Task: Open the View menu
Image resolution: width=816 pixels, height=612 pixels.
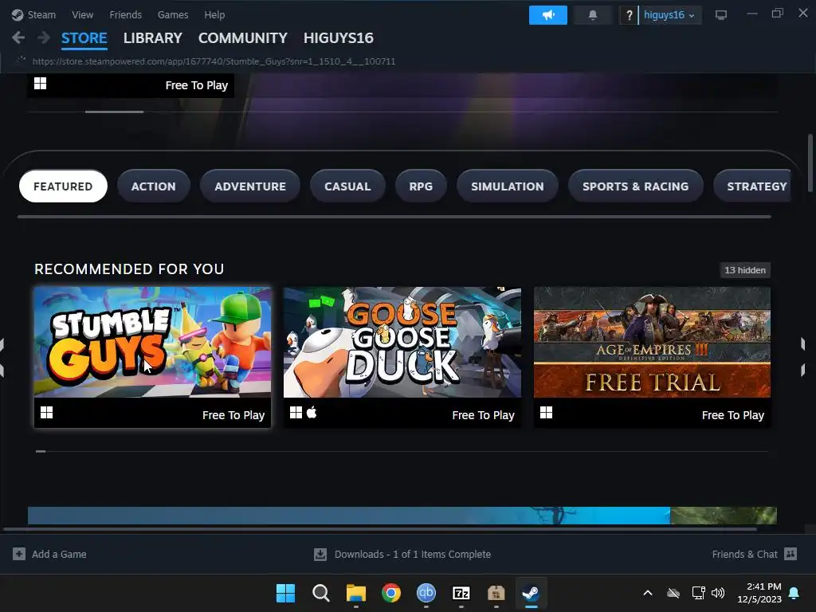Action: click(x=83, y=14)
